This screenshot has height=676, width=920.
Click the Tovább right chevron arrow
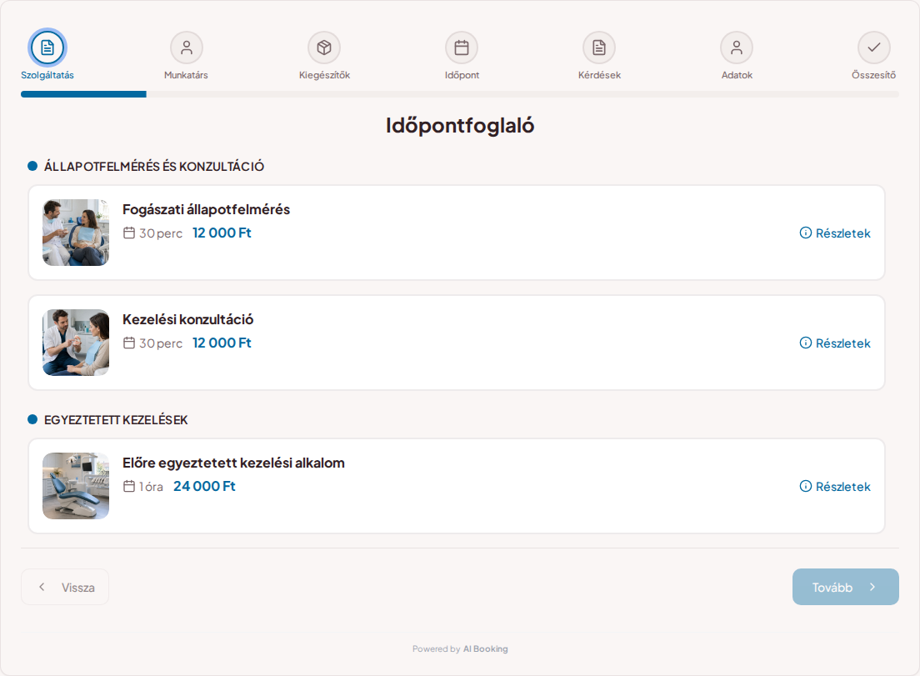point(872,587)
